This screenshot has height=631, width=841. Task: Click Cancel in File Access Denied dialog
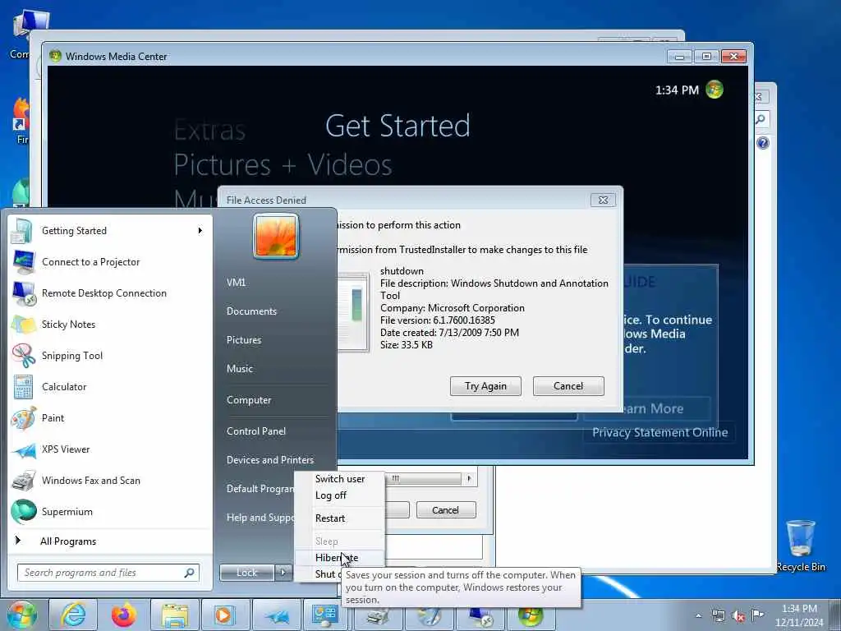568,386
